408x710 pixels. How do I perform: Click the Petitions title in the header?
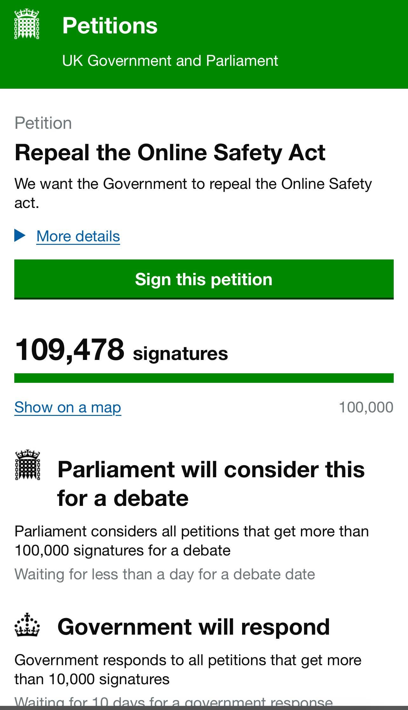(110, 25)
